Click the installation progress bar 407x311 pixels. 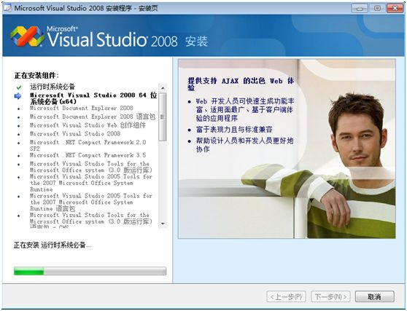tap(90, 271)
